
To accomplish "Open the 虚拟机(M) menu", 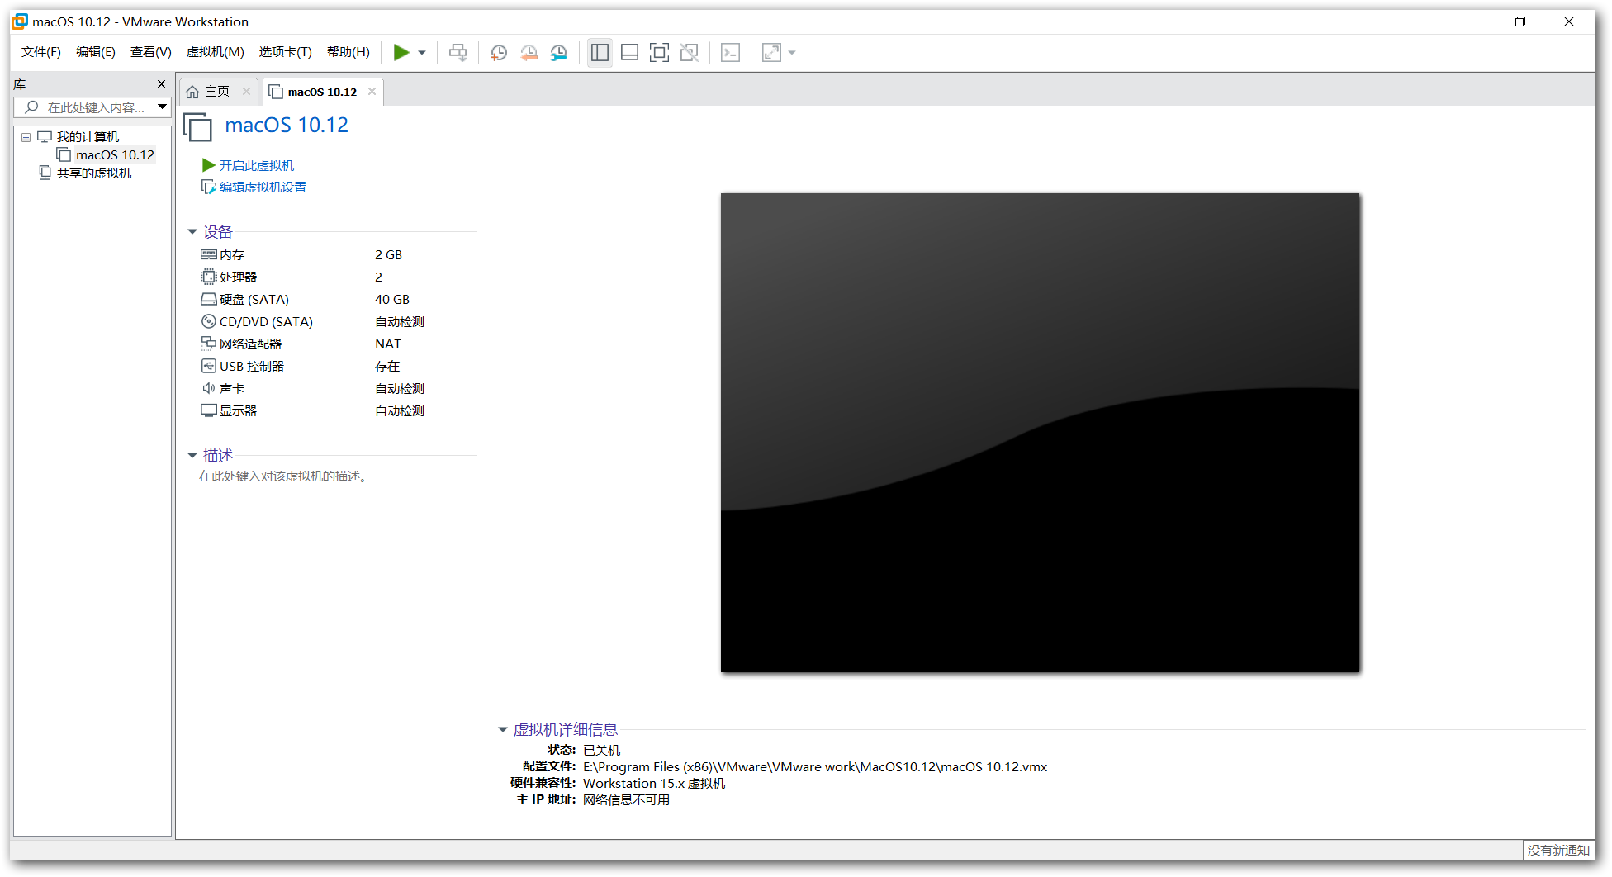I will (x=215, y=52).
